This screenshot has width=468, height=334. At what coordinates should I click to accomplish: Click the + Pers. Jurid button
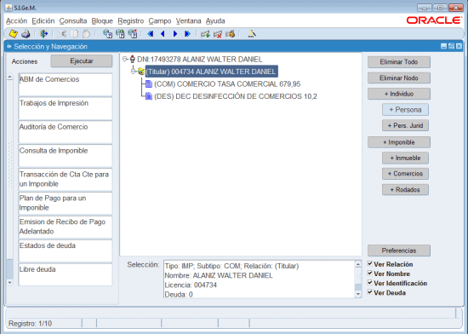point(405,125)
